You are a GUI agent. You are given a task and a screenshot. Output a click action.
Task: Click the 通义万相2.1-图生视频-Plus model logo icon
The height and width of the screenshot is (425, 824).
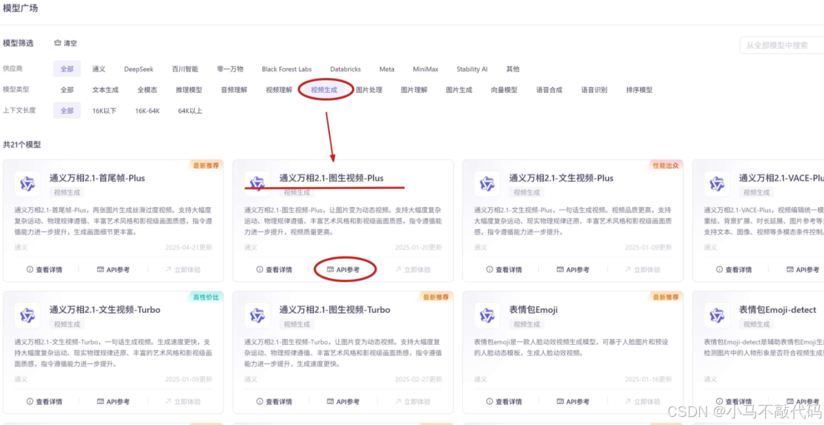pos(257,183)
